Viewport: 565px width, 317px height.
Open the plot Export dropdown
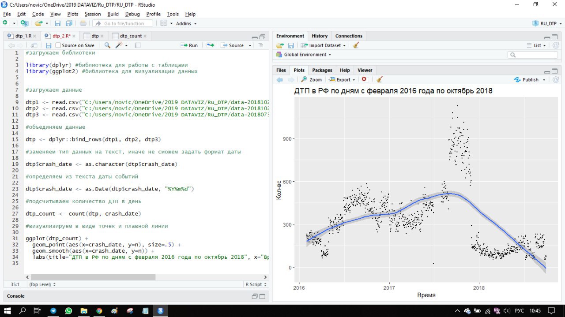tap(342, 80)
